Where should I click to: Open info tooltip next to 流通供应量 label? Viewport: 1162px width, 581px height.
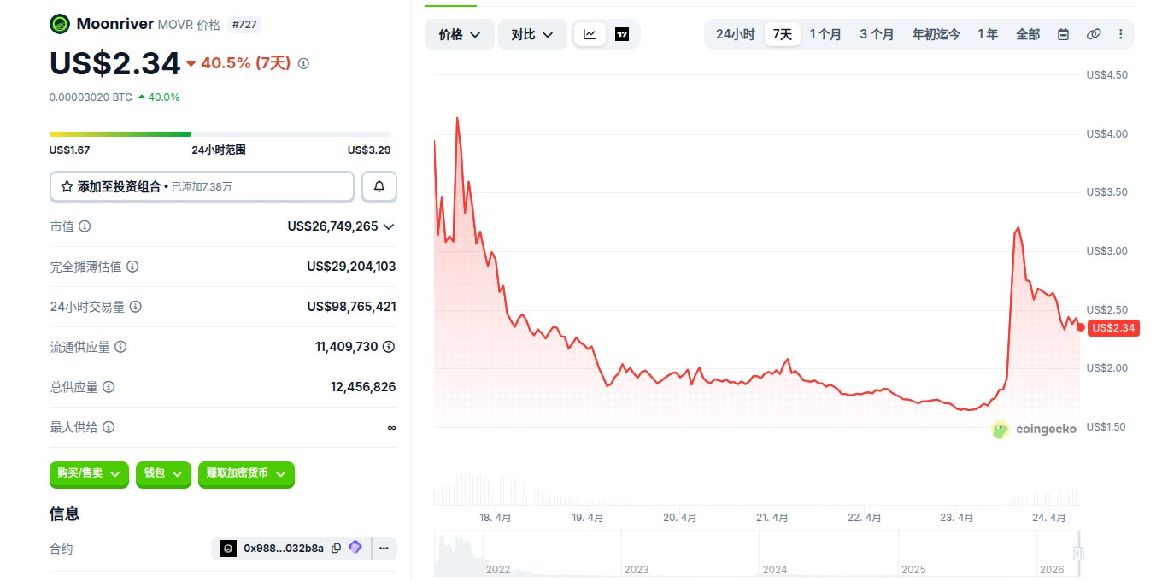tap(120, 347)
